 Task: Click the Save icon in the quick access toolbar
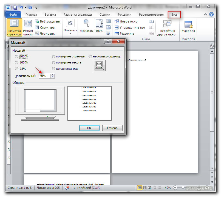[15, 8]
